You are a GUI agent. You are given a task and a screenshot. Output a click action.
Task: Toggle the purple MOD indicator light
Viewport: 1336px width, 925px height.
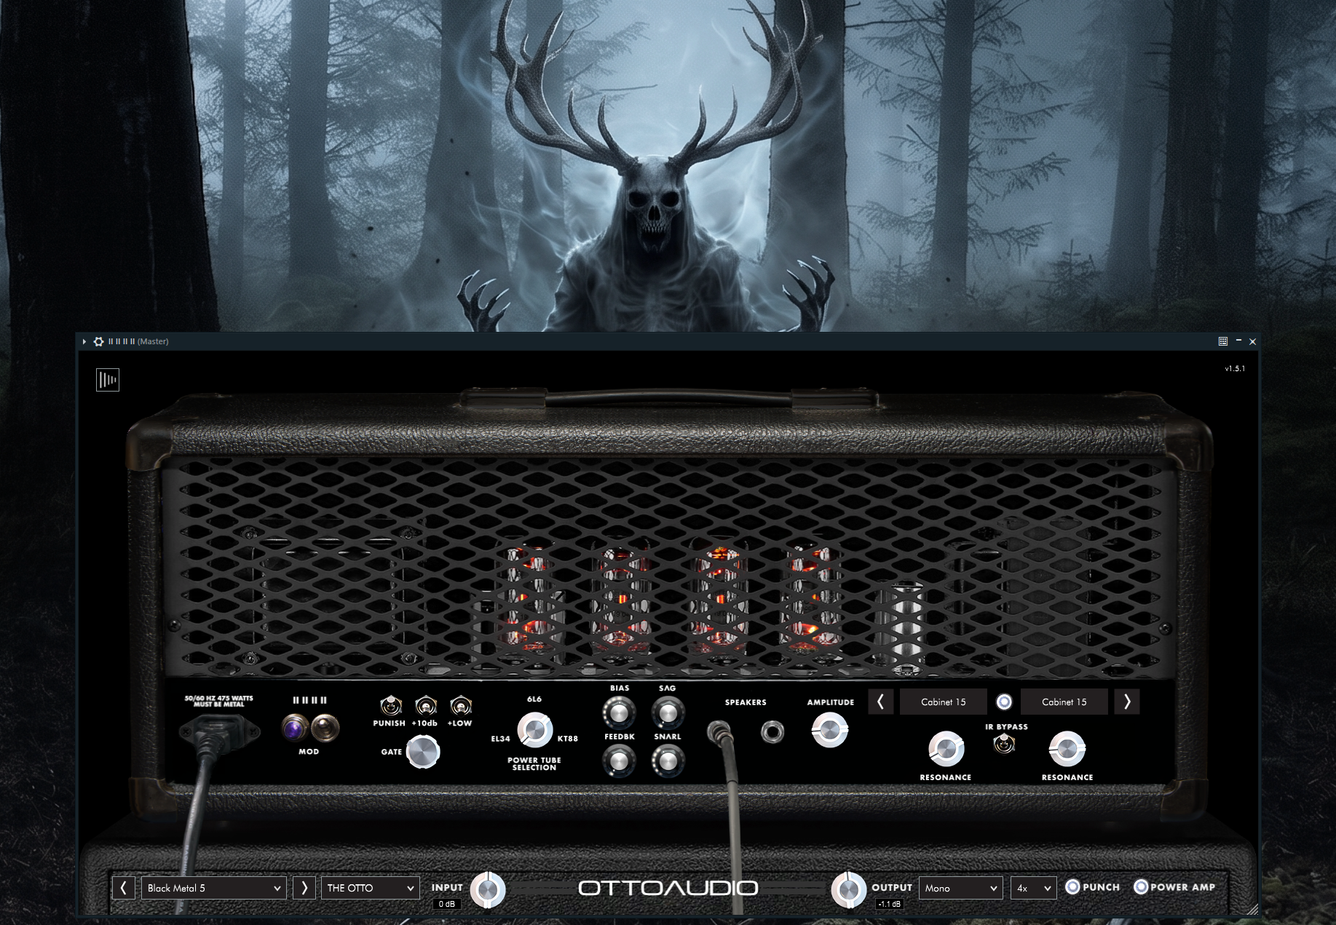(295, 728)
